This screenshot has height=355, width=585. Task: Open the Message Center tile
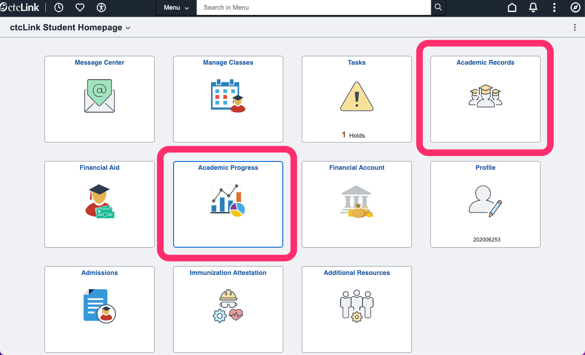tap(100, 99)
